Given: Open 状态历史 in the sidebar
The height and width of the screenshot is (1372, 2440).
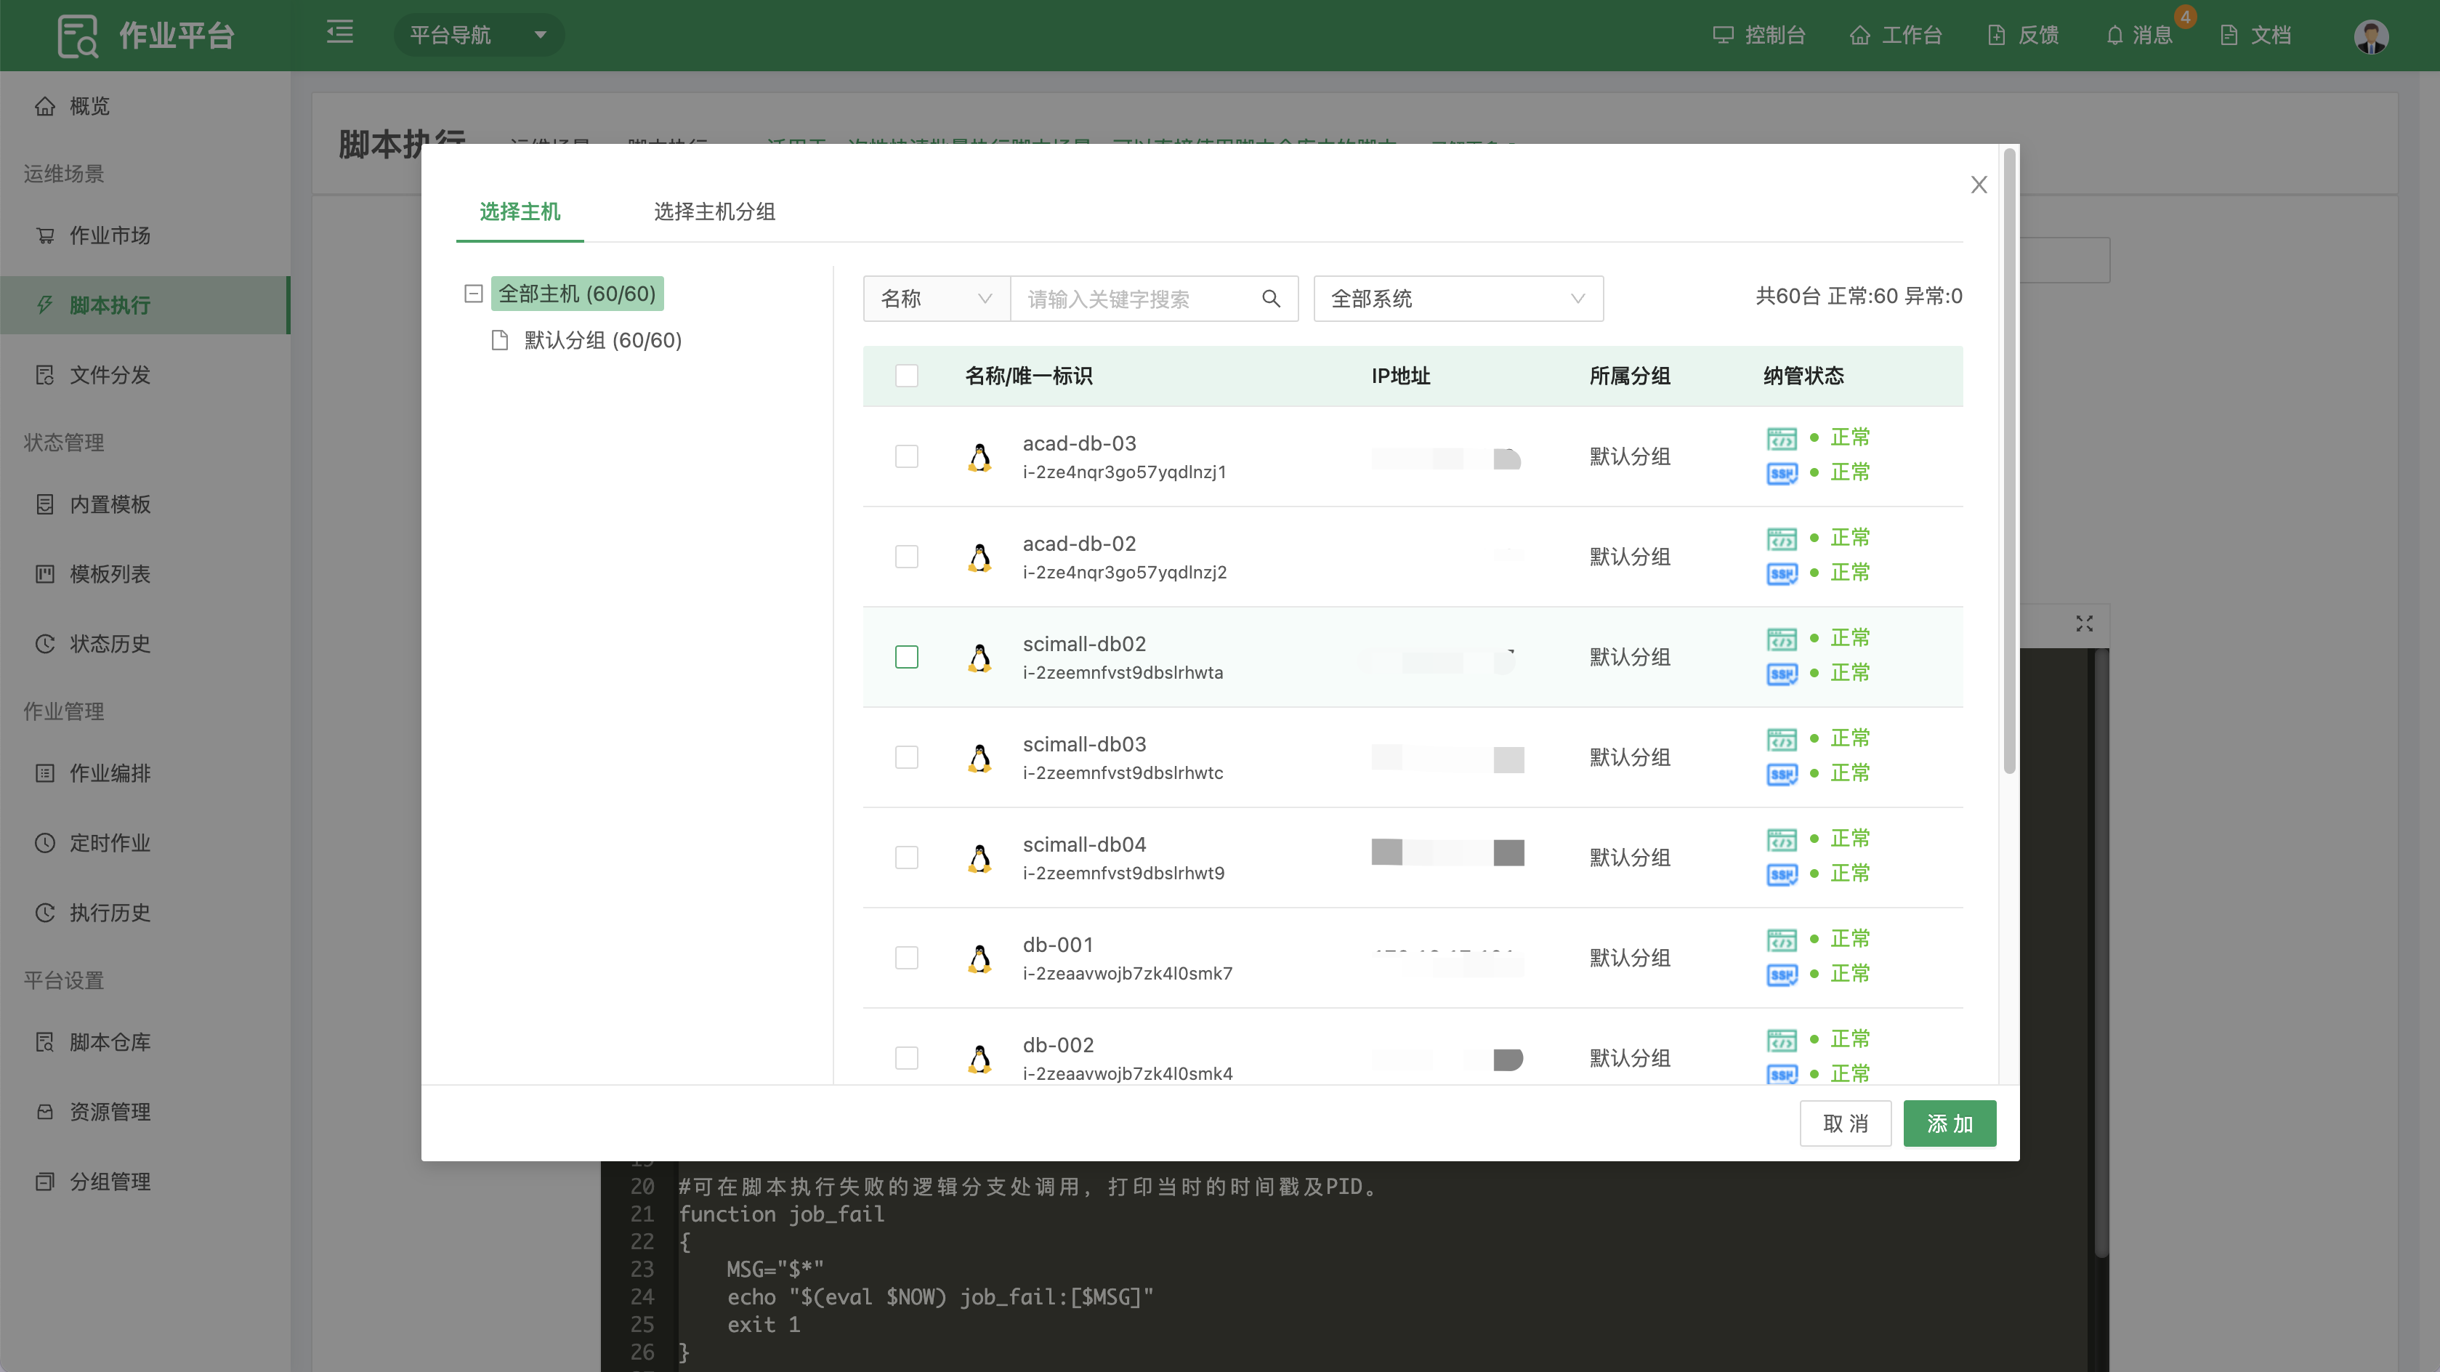Looking at the screenshot, I should coord(145,645).
